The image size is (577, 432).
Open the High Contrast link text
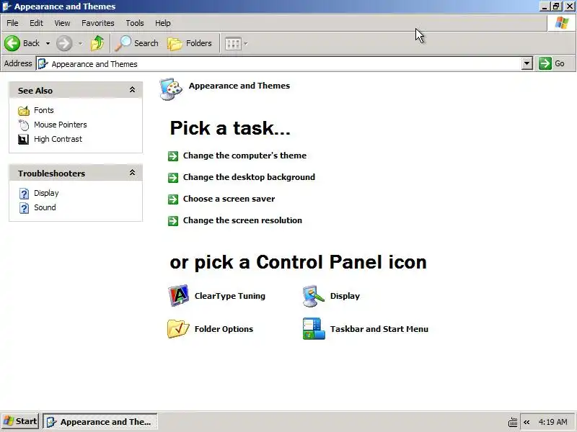pos(58,139)
